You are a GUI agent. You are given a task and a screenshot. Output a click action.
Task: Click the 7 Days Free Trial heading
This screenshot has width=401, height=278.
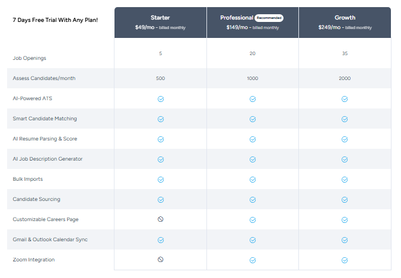pyautogui.click(x=55, y=19)
